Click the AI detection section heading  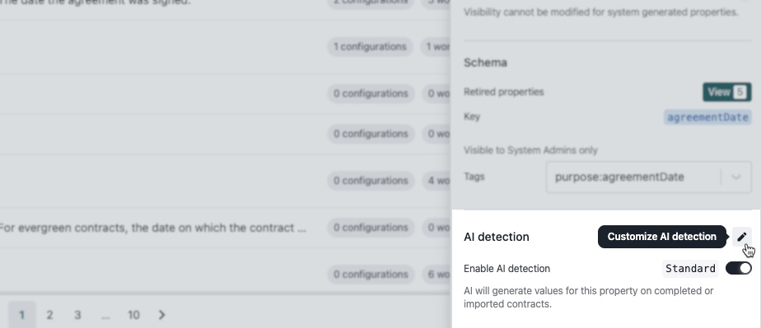(496, 237)
